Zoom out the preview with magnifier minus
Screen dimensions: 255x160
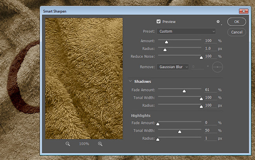tap(67, 144)
